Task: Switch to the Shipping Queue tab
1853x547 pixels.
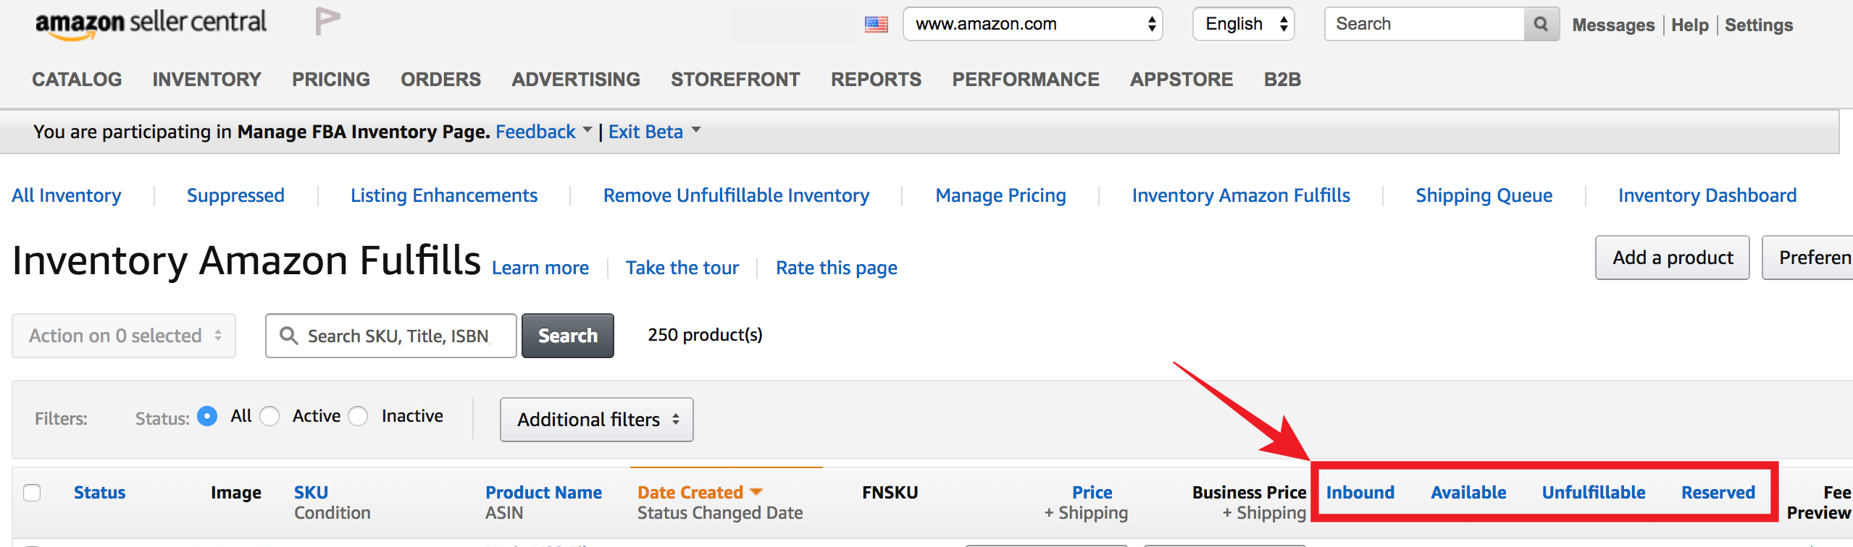Action: click(x=1484, y=195)
